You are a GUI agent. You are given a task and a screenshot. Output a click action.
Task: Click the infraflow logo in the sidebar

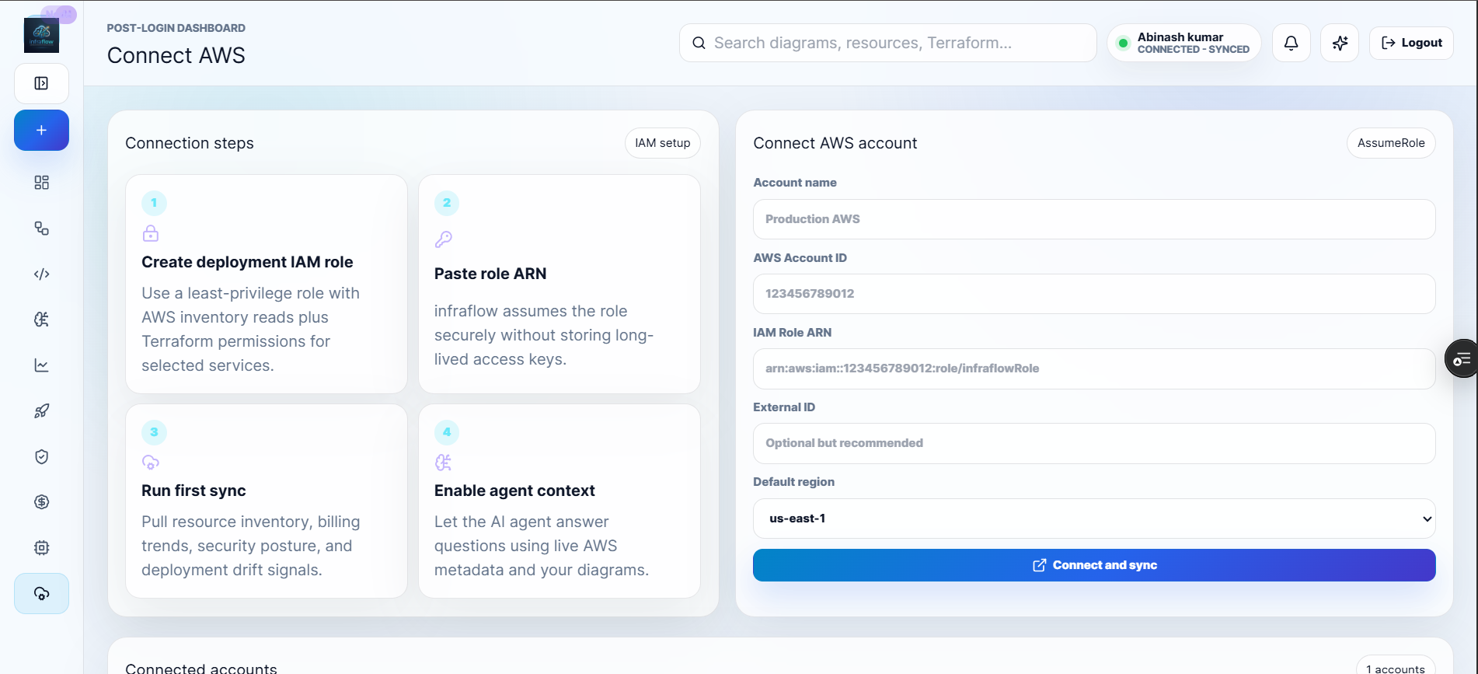(41, 35)
